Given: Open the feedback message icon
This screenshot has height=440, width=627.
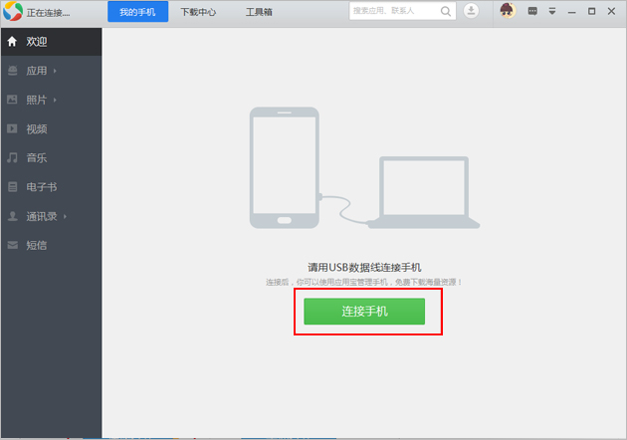Looking at the screenshot, I should click(x=533, y=11).
